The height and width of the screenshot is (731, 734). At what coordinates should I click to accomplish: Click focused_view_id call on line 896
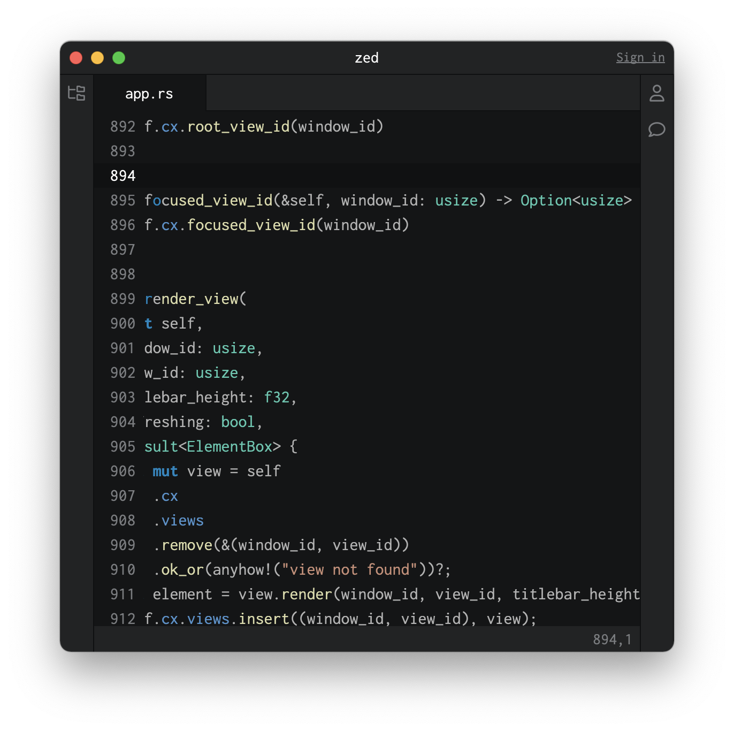pyautogui.click(x=251, y=225)
